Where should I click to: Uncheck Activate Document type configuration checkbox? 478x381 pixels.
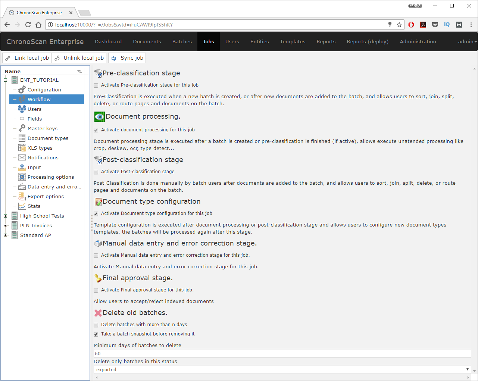pyautogui.click(x=96, y=214)
